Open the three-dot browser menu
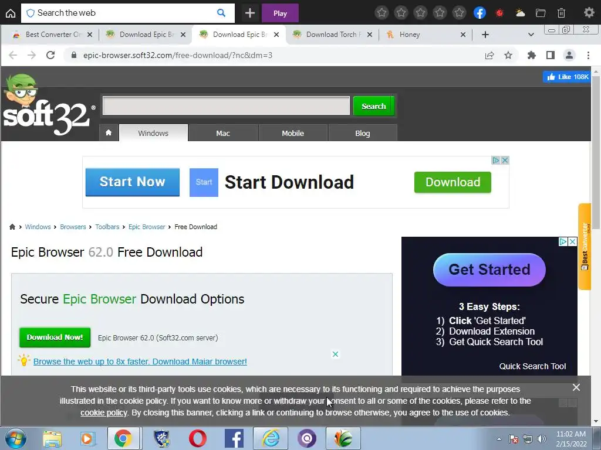The image size is (601, 450). click(588, 56)
